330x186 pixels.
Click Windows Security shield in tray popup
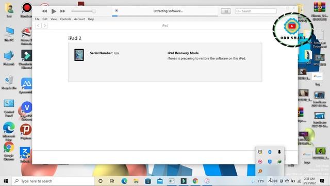click(x=260, y=152)
